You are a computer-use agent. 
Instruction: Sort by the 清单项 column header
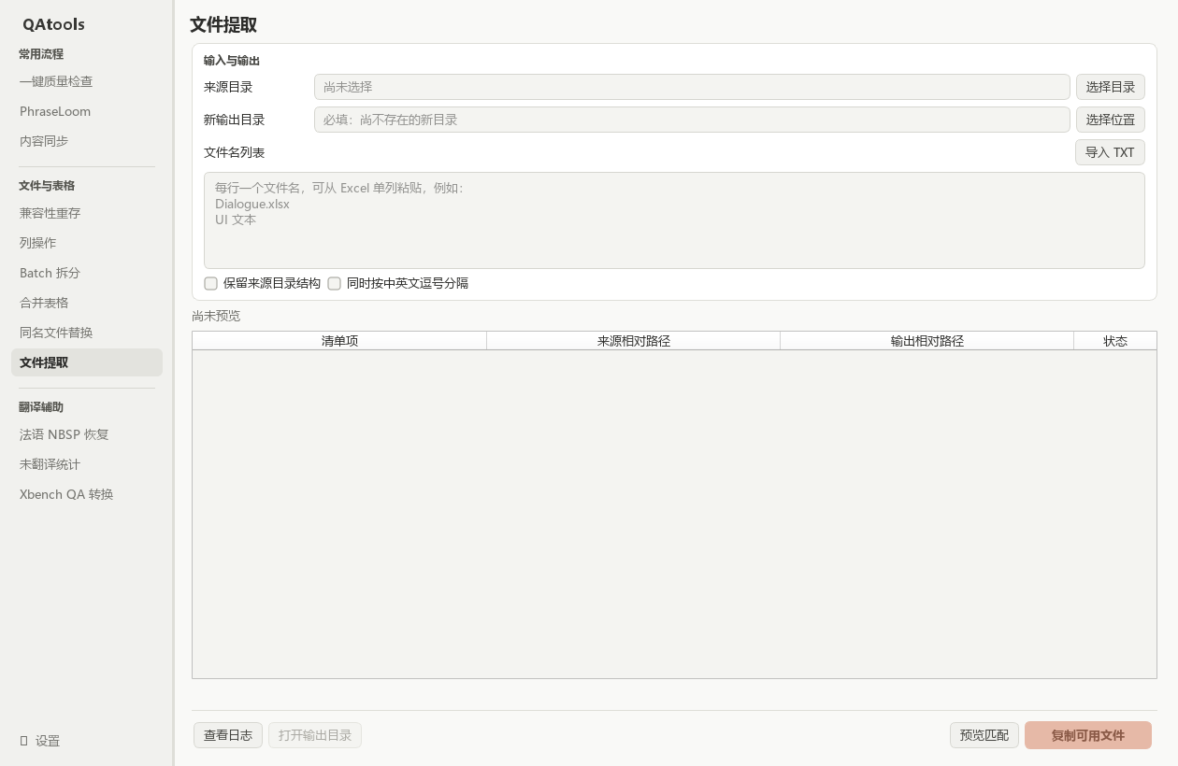click(339, 341)
